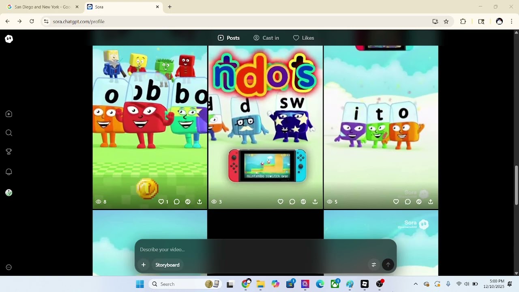
Task: Click the Sora logo in sidebar
Action: [9, 39]
